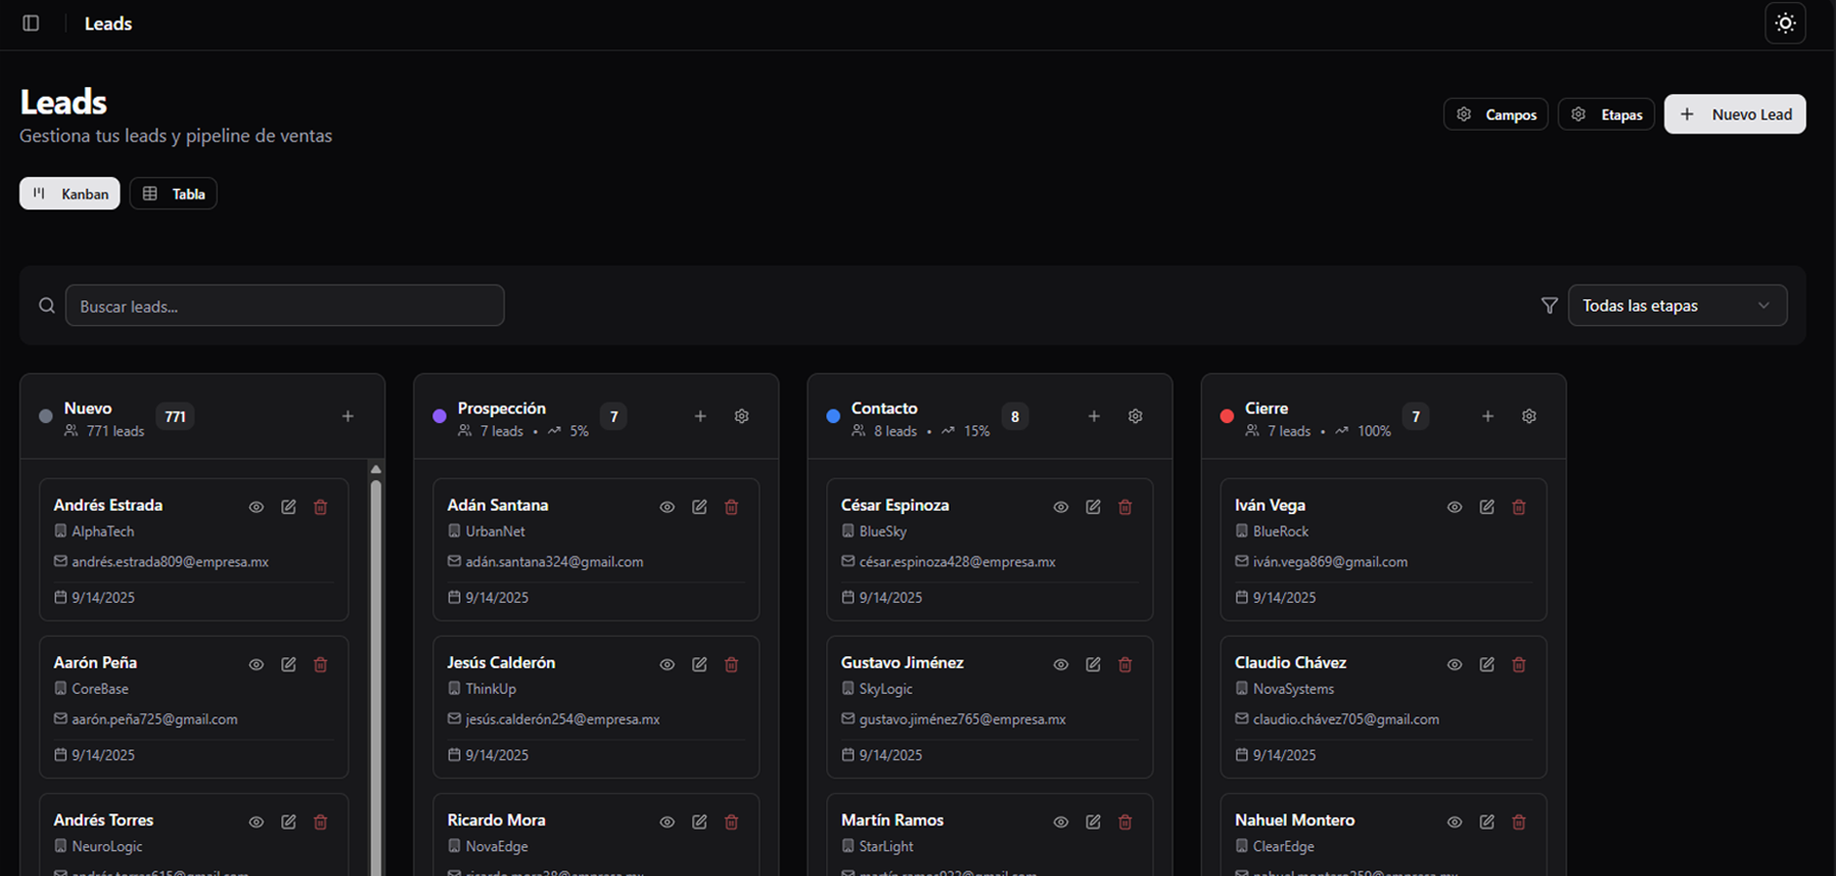Viewport: 1836px width, 876px height.
Task: Open the Todas las etapas dropdown
Action: (1676, 306)
